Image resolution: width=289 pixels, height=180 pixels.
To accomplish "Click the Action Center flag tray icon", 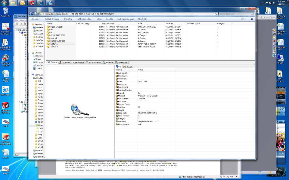I will pos(266,3).
